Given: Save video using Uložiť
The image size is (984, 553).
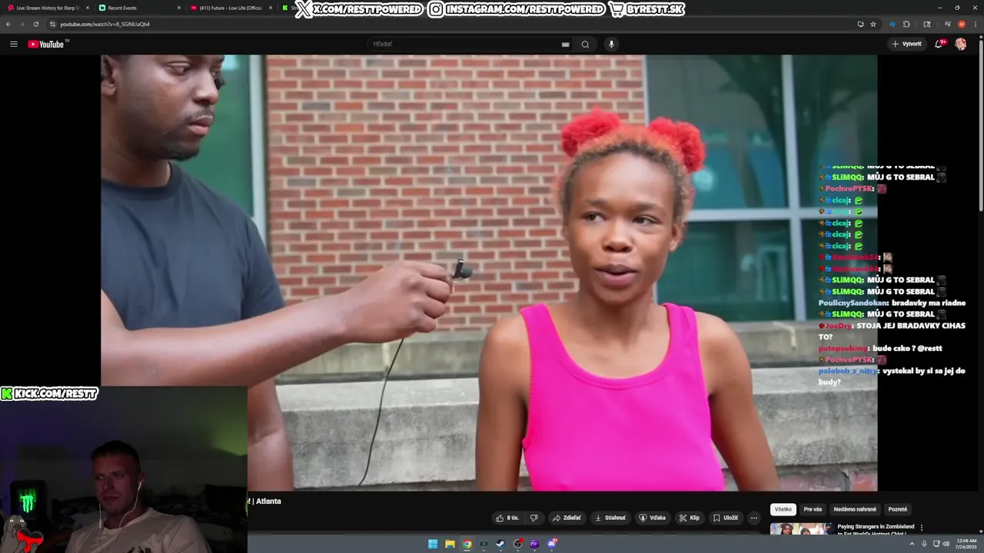Looking at the screenshot, I should click(726, 518).
